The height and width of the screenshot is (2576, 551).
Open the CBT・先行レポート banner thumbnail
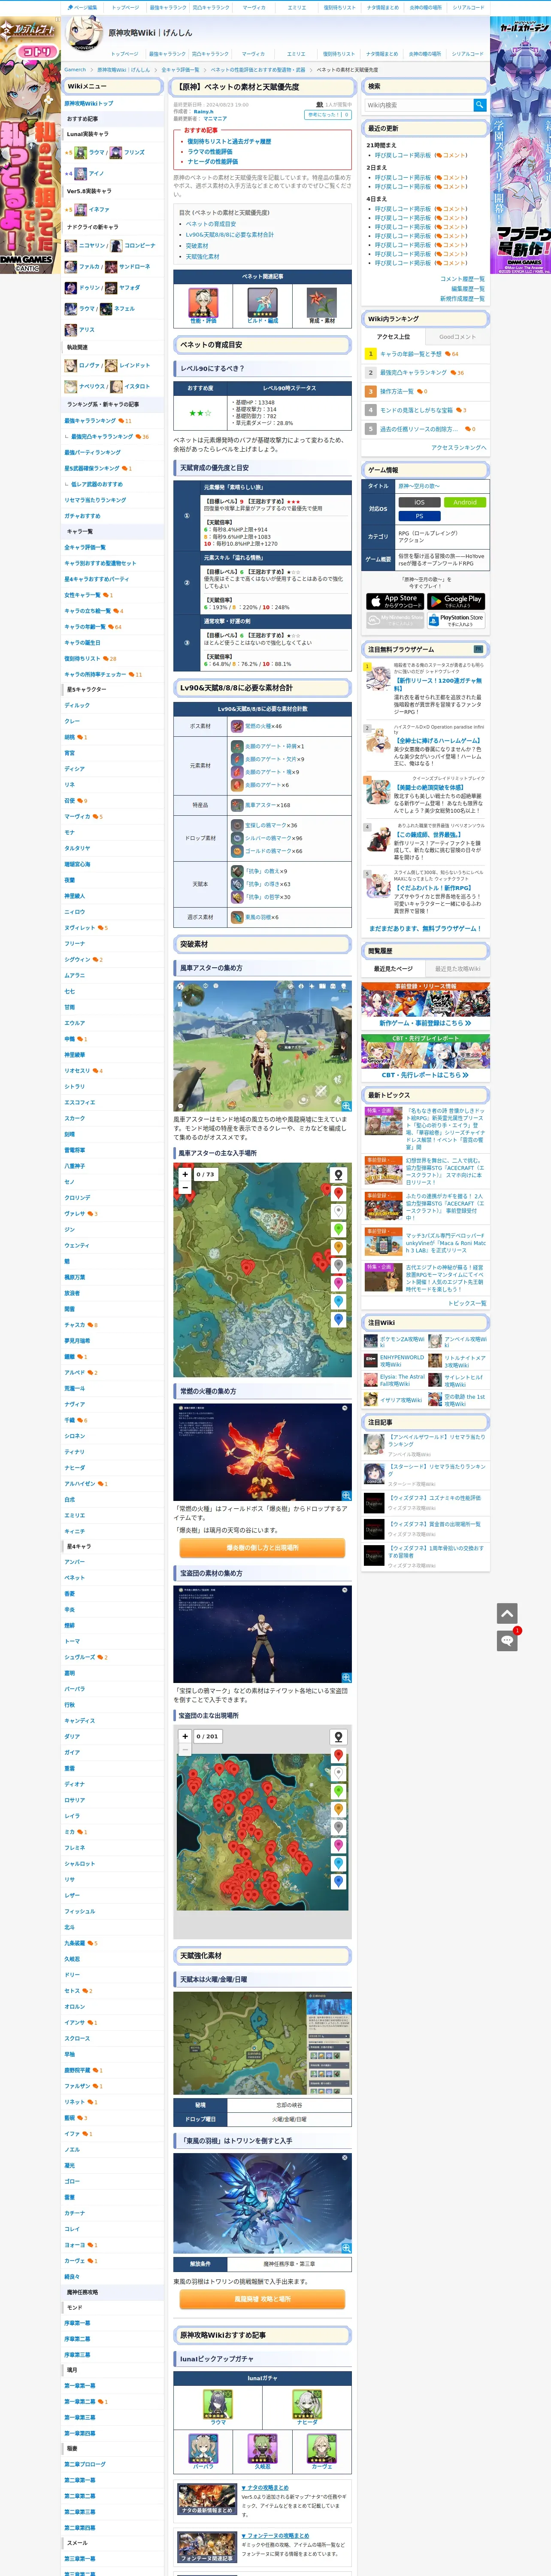click(x=425, y=1051)
